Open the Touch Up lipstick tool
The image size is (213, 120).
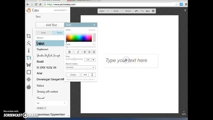click(29, 50)
